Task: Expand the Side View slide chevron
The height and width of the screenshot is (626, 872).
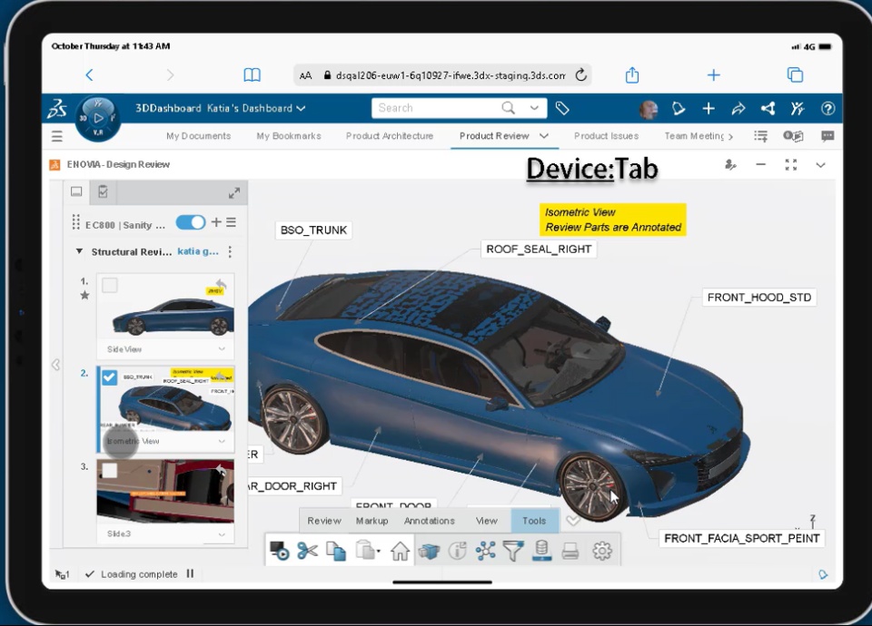Action: tap(222, 348)
